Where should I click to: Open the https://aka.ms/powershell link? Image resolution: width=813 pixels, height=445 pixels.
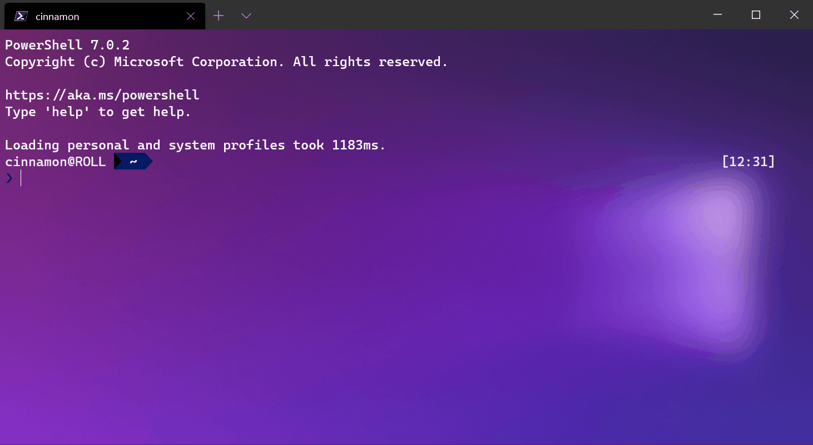tap(102, 94)
